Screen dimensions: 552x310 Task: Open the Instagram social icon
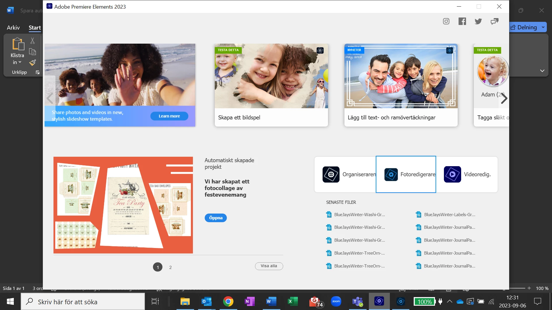446,21
